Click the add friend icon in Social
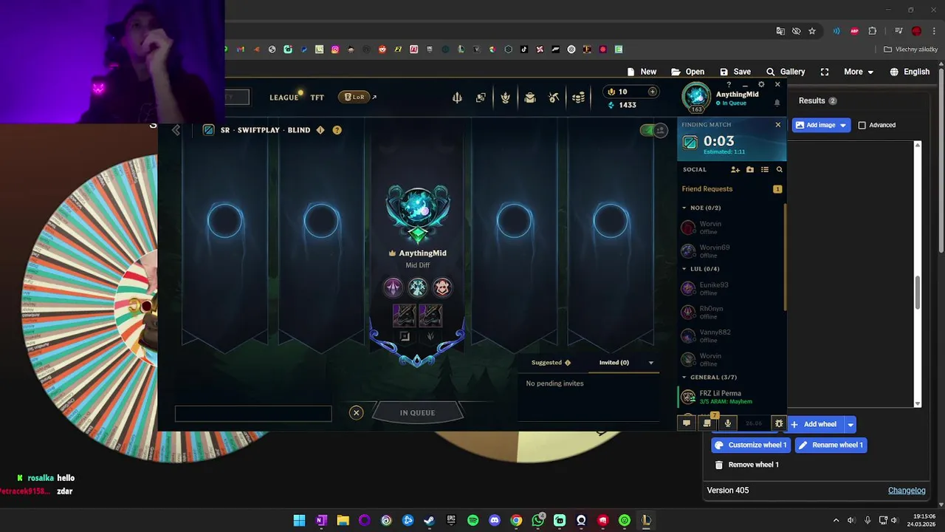This screenshot has height=532, width=945. pyautogui.click(x=735, y=169)
